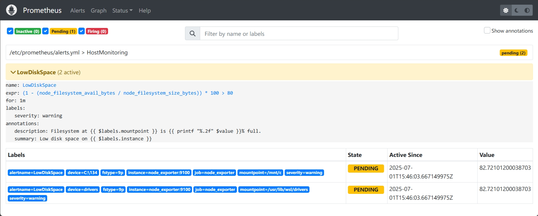538x216 pixels.
Task: Click the Prometheus flame logo icon
Action: click(x=11, y=10)
